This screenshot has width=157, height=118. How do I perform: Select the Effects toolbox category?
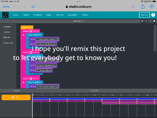click(7, 37)
